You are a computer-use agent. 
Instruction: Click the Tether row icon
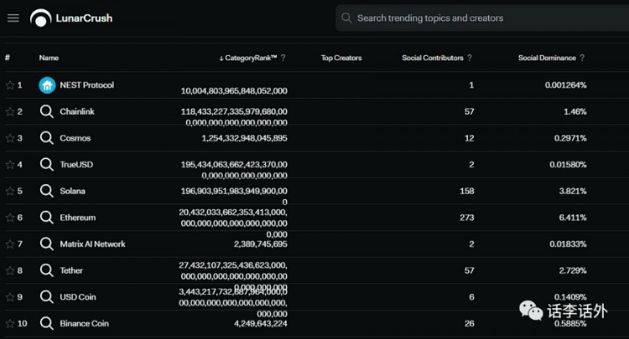pyautogui.click(x=46, y=270)
